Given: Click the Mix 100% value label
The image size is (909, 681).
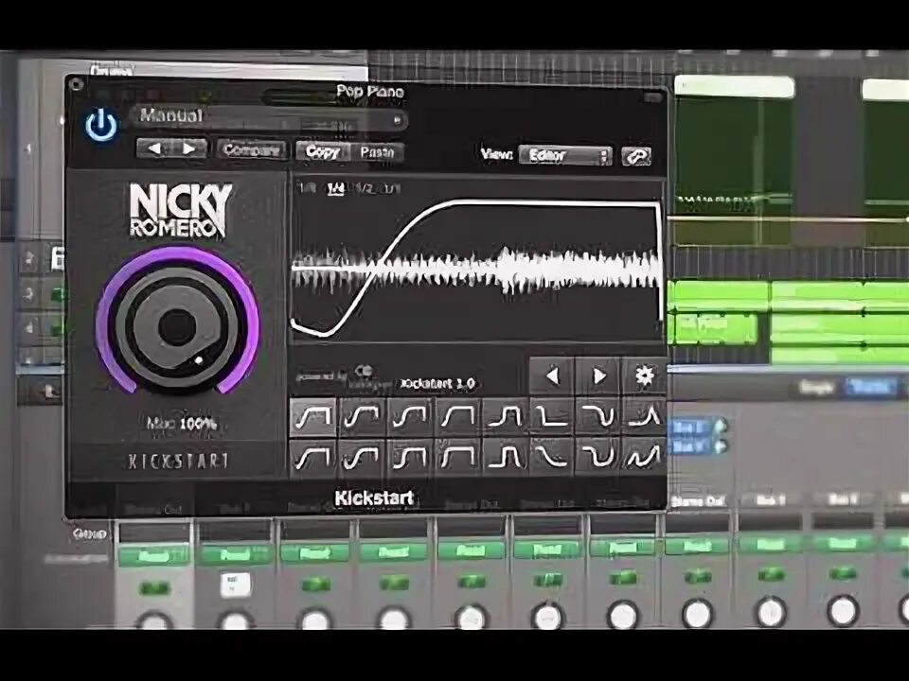Looking at the screenshot, I should tap(182, 424).
